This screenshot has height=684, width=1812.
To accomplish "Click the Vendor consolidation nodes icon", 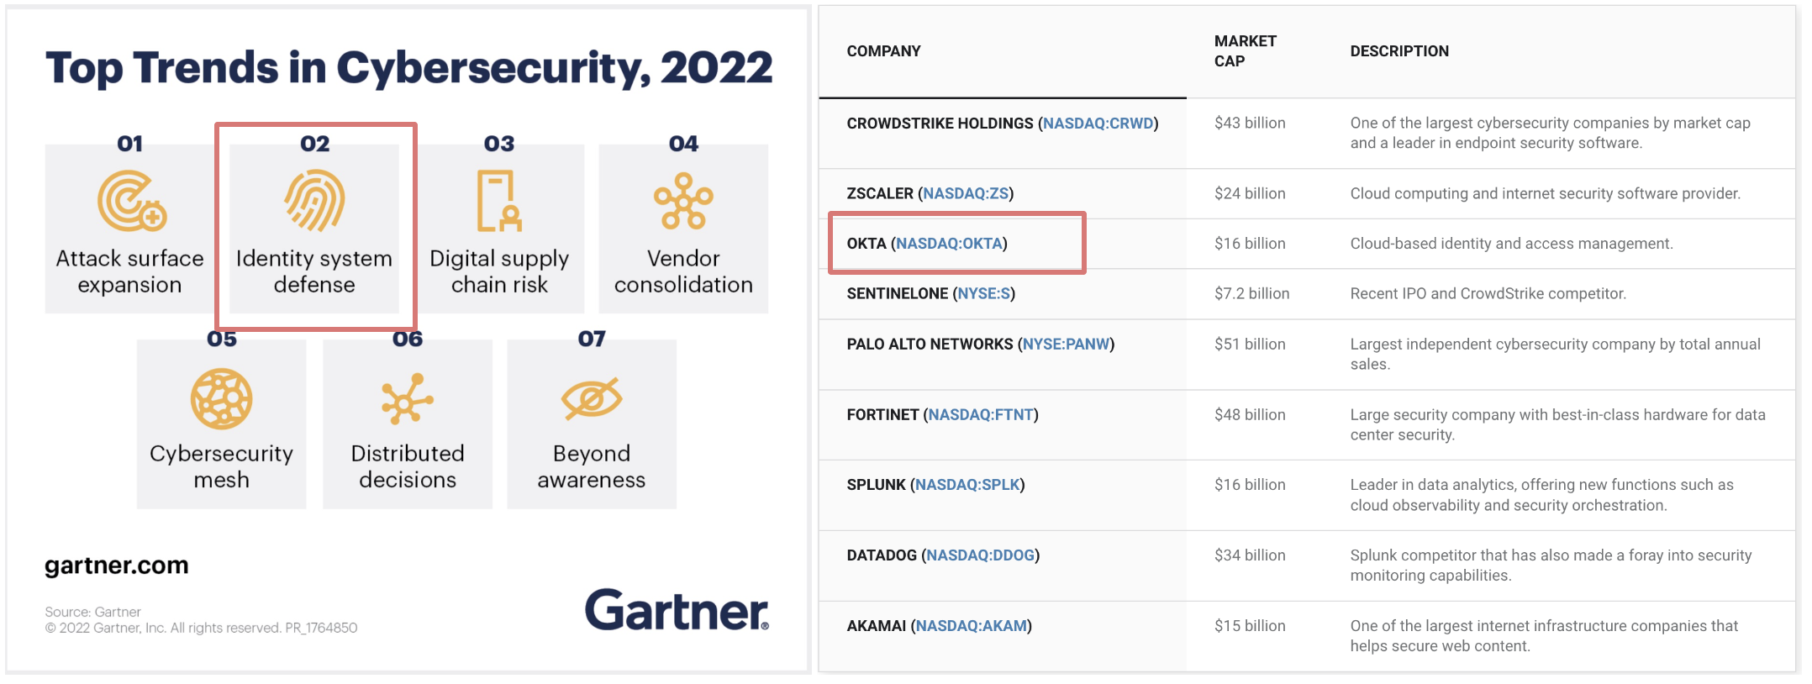I will click(x=683, y=201).
